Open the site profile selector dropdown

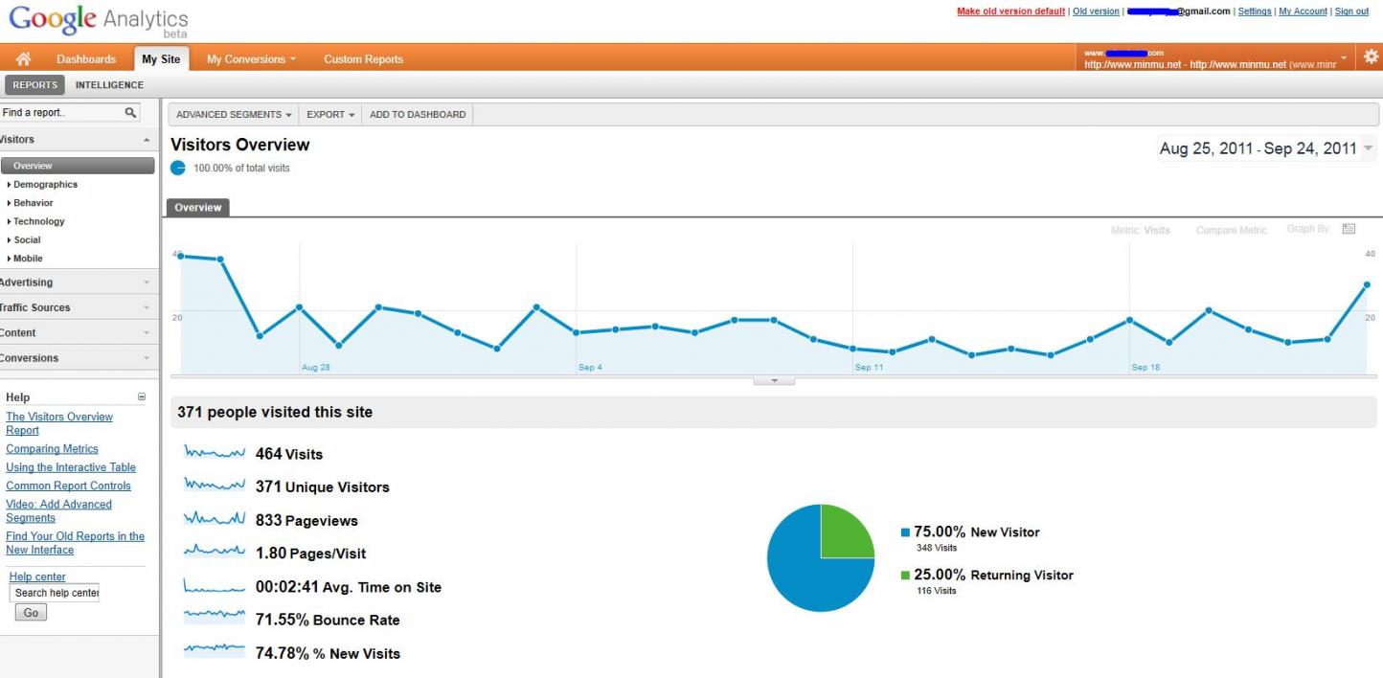pyautogui.click(x=1216, y=58)
